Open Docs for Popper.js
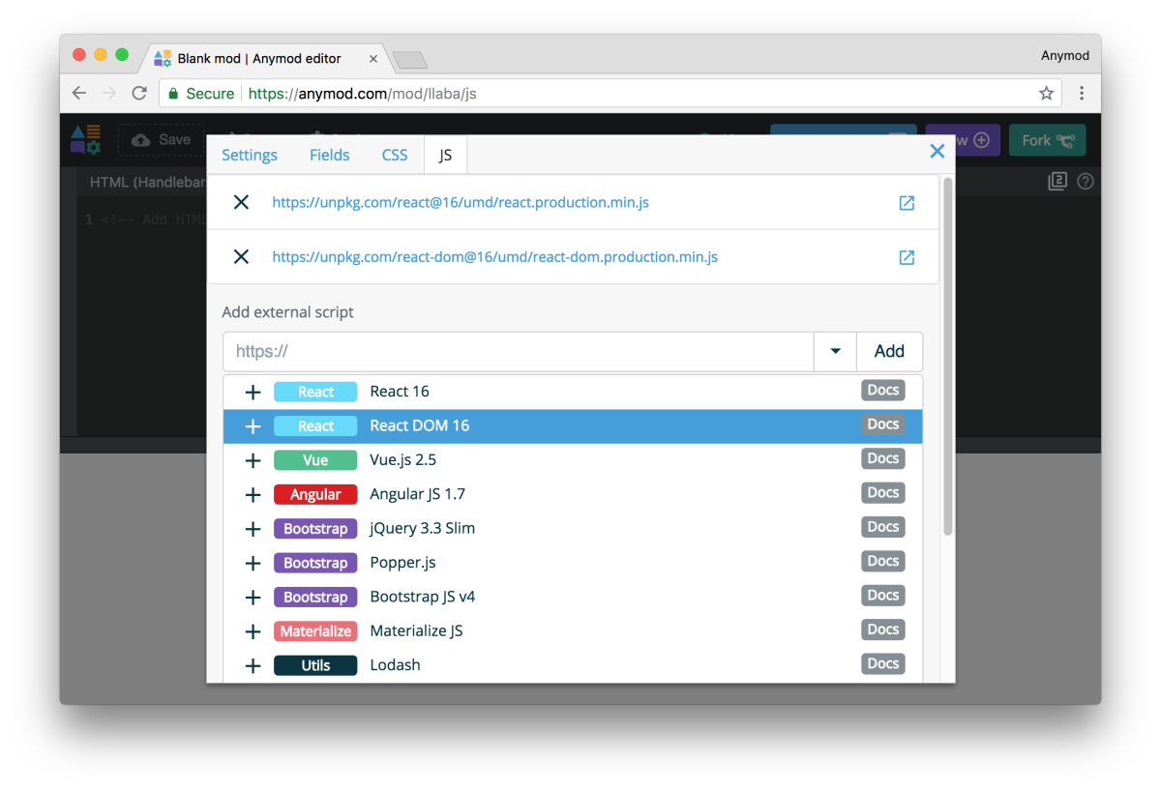The width and height of the screenshot is (1161, 790). pyautogui.click(x=882, y=561)
